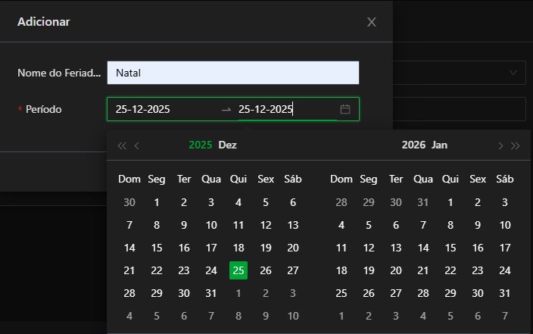Click December 21 in Dez calendar
The height and width of the screenshot is (334, 533).
click(129, 270)
